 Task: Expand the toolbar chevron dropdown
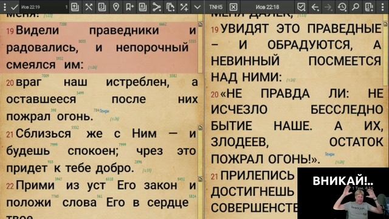click(198, 7)
